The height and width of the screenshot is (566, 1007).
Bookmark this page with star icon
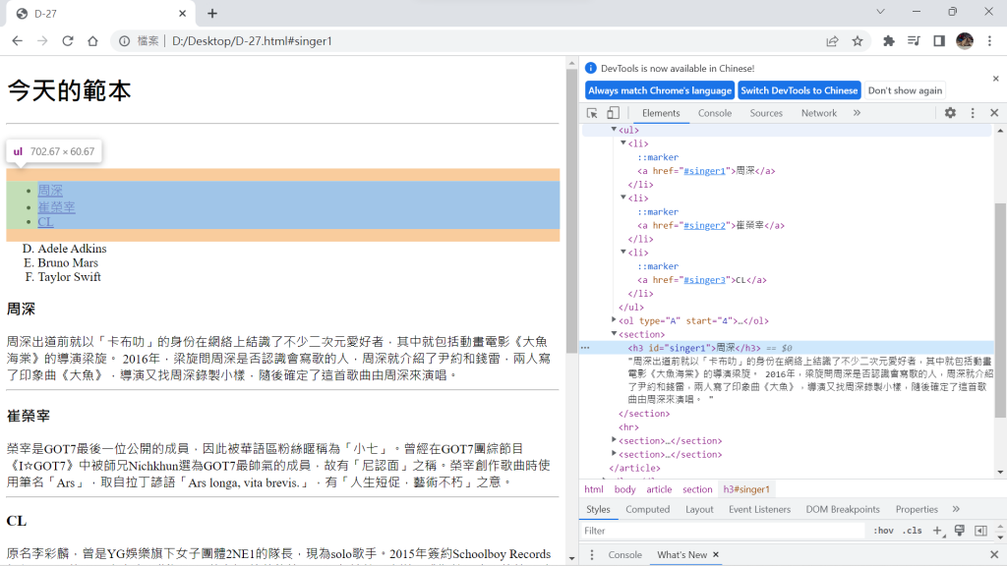858,41
